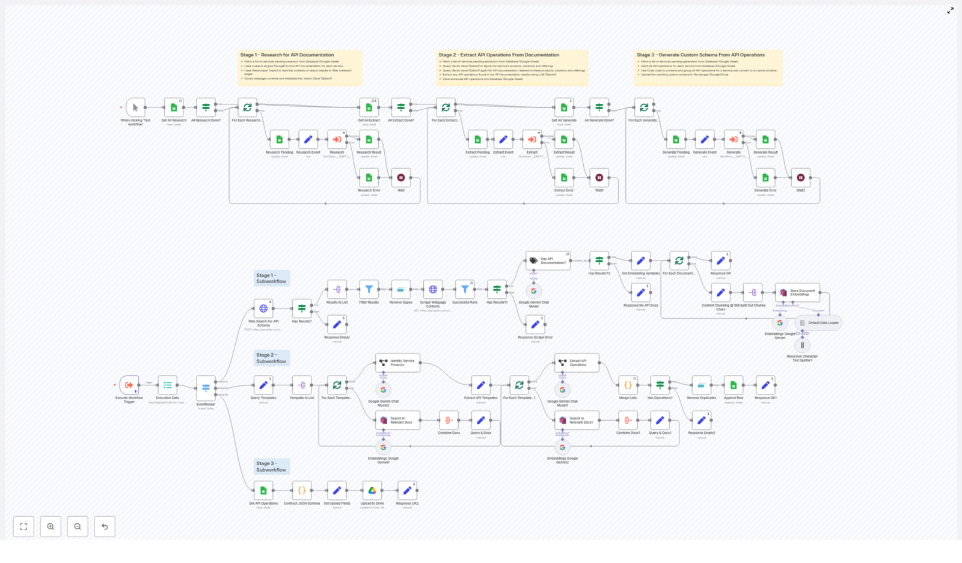962x563 pixels.
Task: Open the 'Research Event' edit node
Action: pos(308,140)
